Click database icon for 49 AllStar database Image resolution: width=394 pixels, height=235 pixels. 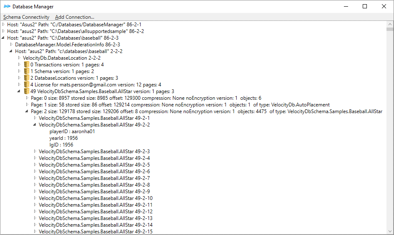click(27, 91)
